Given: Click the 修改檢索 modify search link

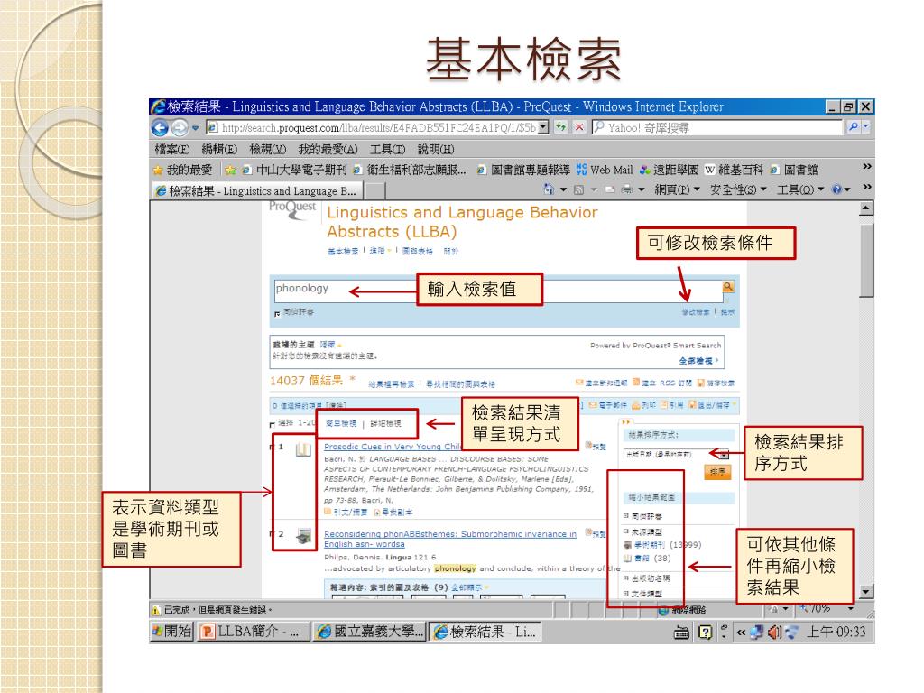Looking at the screenshot, I should 696,311.
